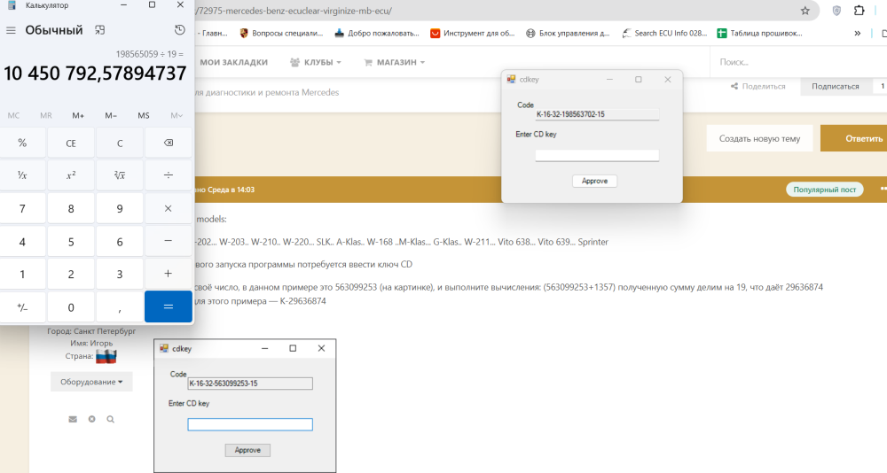Viewport: 887px width, 473px height.
Task: Click the square root key
Action: [x=120, y=175]
